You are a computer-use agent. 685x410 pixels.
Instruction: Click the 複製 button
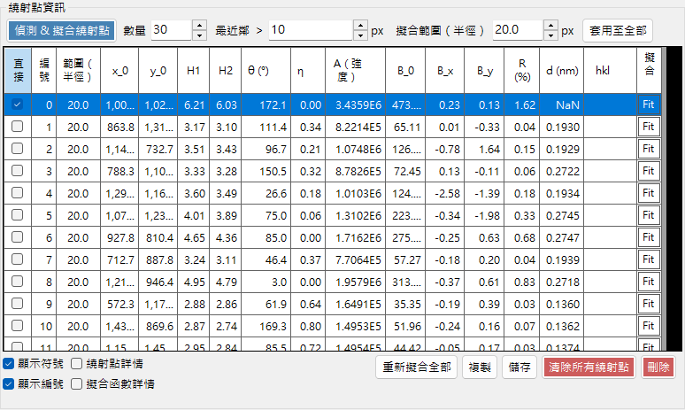point(480,367)
